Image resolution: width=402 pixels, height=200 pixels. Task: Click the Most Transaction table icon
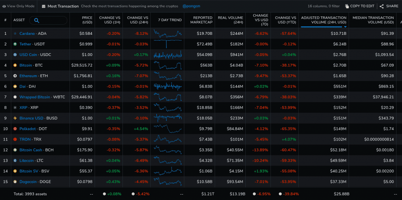coord(44,6)
